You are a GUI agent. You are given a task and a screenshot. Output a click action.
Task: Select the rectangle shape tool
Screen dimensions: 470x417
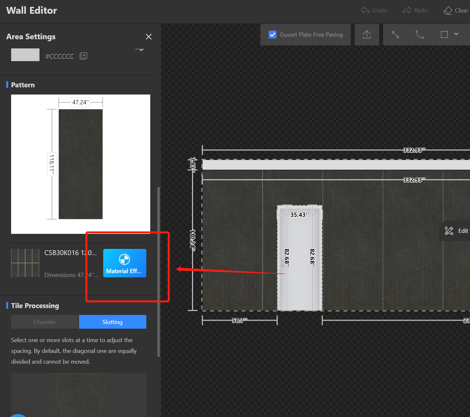click(x=444, y=35)
